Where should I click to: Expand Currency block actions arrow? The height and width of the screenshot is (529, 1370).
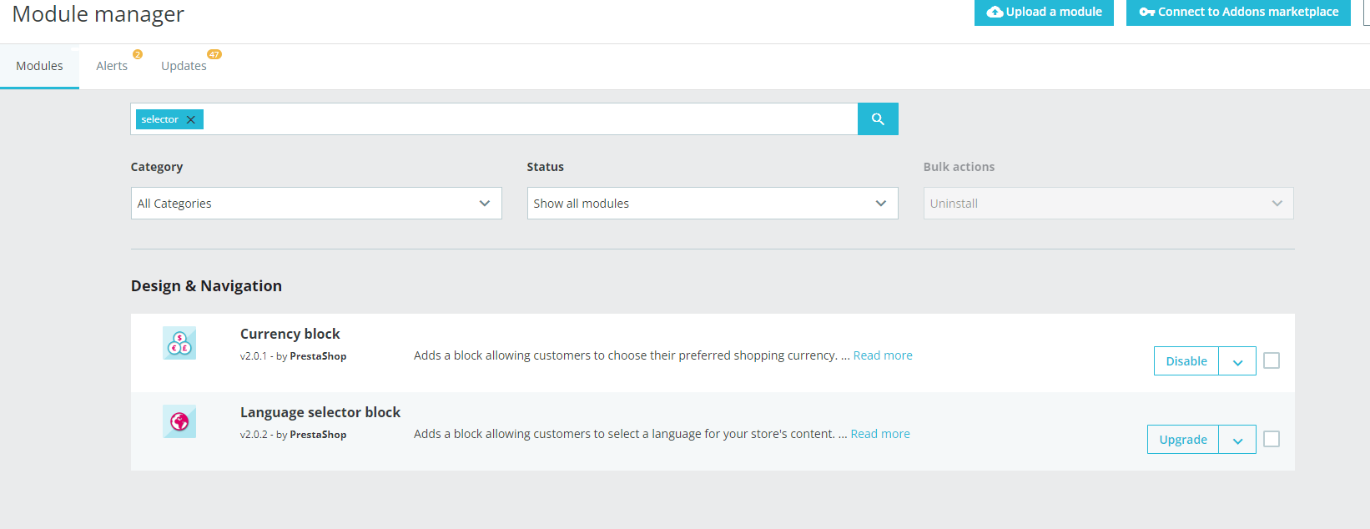1237,361
